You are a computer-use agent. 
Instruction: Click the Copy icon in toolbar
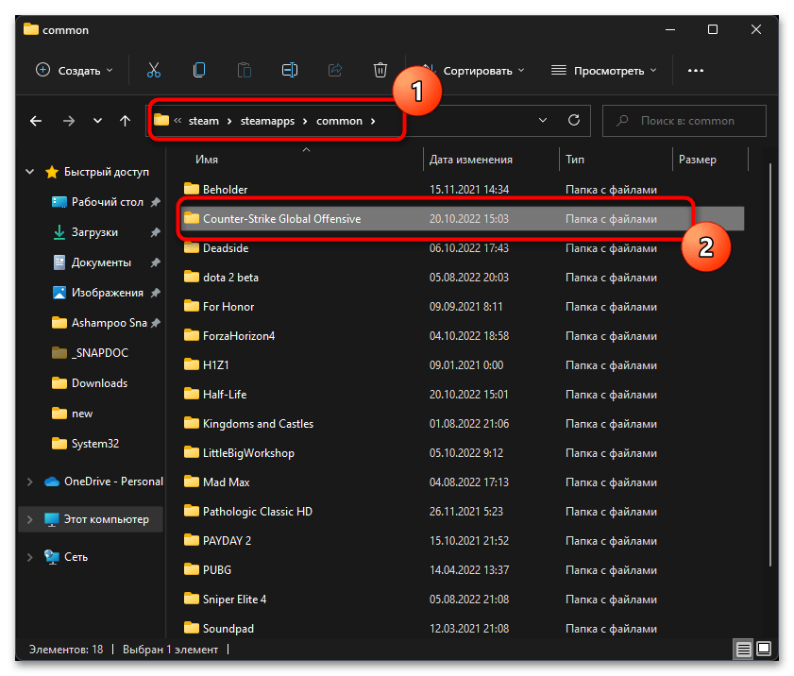pyautogui.click(x=199, y=70)
